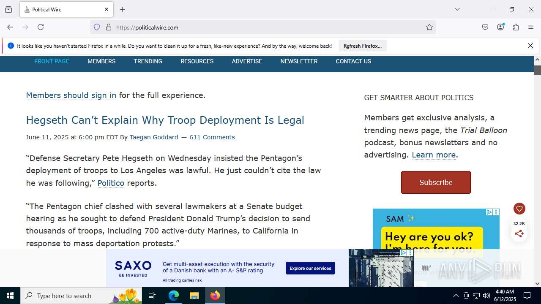Open the Learn more membership link

434,155
